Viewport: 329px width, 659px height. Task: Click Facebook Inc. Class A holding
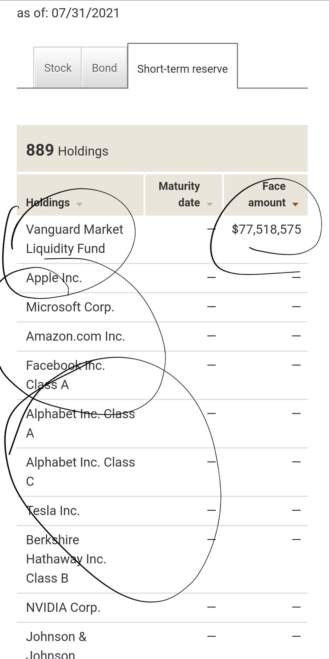tap(65, 375)
